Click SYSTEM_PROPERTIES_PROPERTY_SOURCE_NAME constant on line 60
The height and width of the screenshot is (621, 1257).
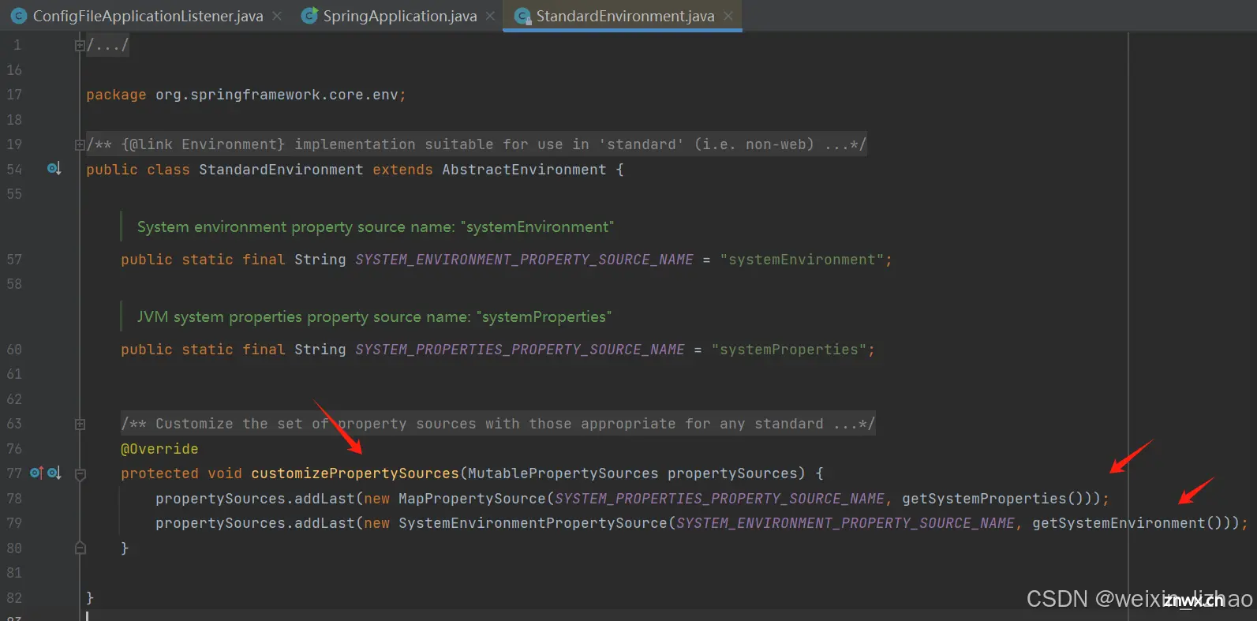click(520, 350)
